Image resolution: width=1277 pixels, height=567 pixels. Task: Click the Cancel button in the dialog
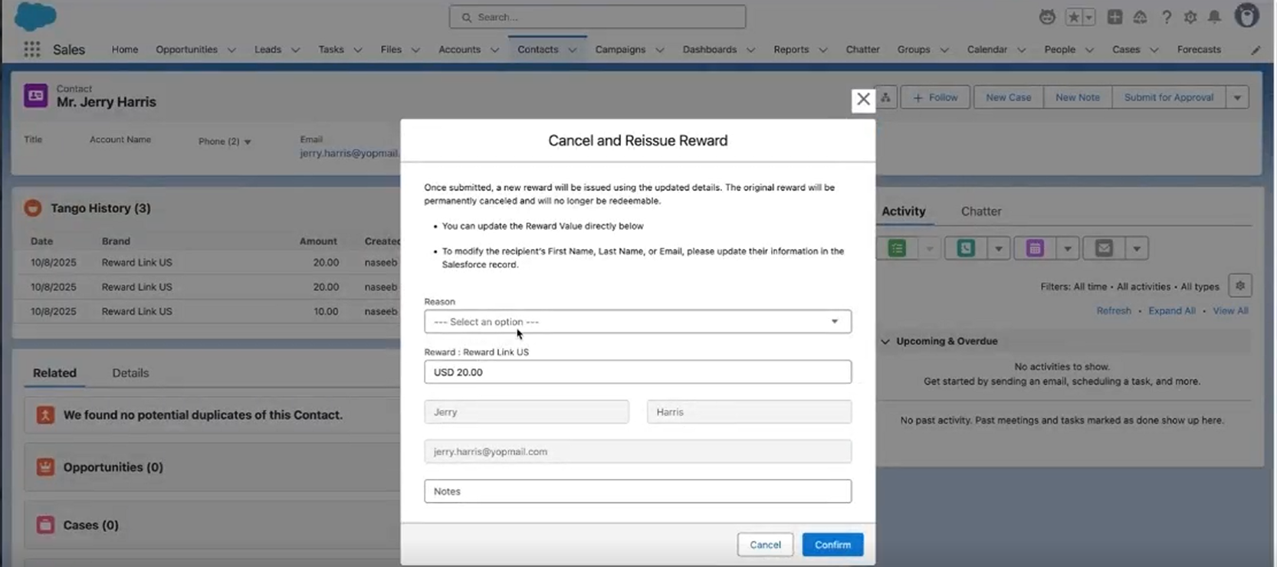765,545
